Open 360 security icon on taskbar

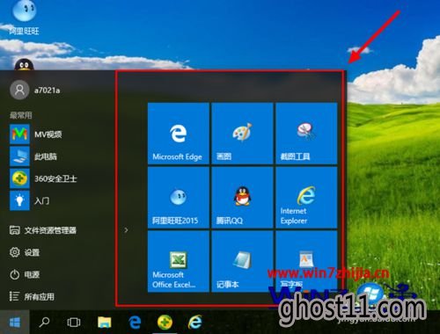pyautogui.click(x=165, y=323)
